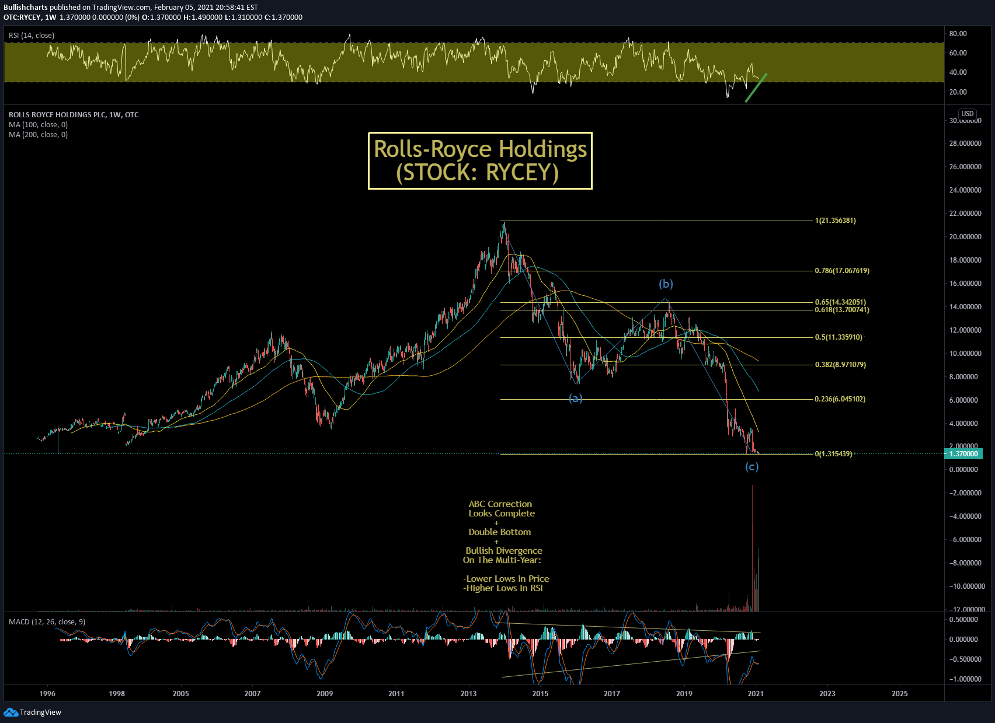Click the MACD (12, 26, close, 9) label
The height and width of the screenshot is (723, 995).
47,622
